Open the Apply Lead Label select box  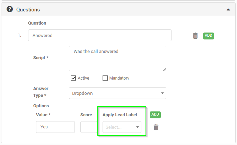(122, 127)
